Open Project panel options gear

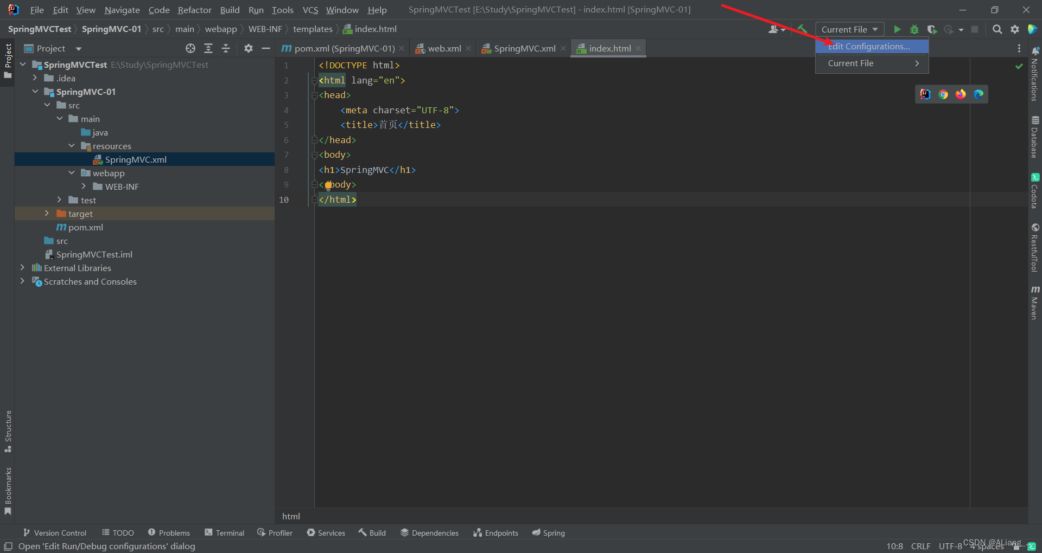pos(249,48)
